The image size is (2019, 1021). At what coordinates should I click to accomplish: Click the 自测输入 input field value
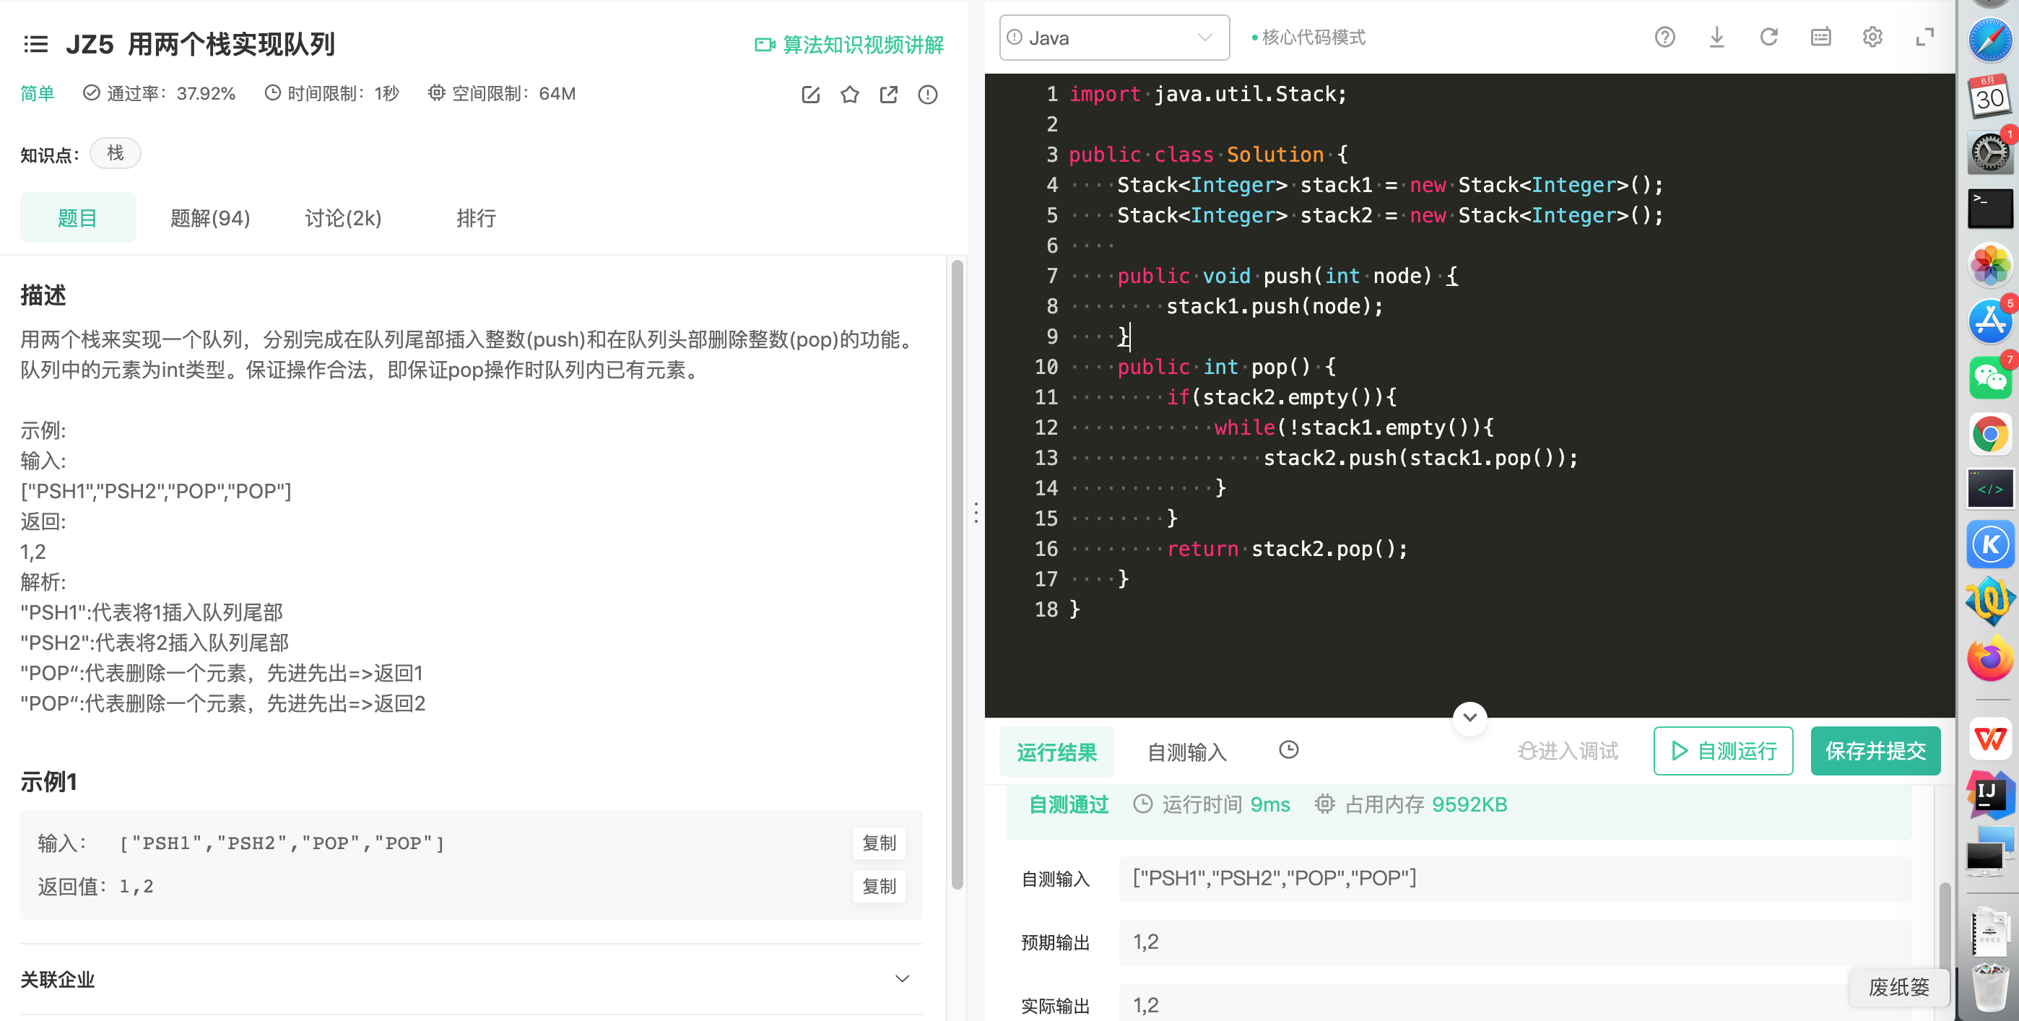click(x=1514, y=878)
